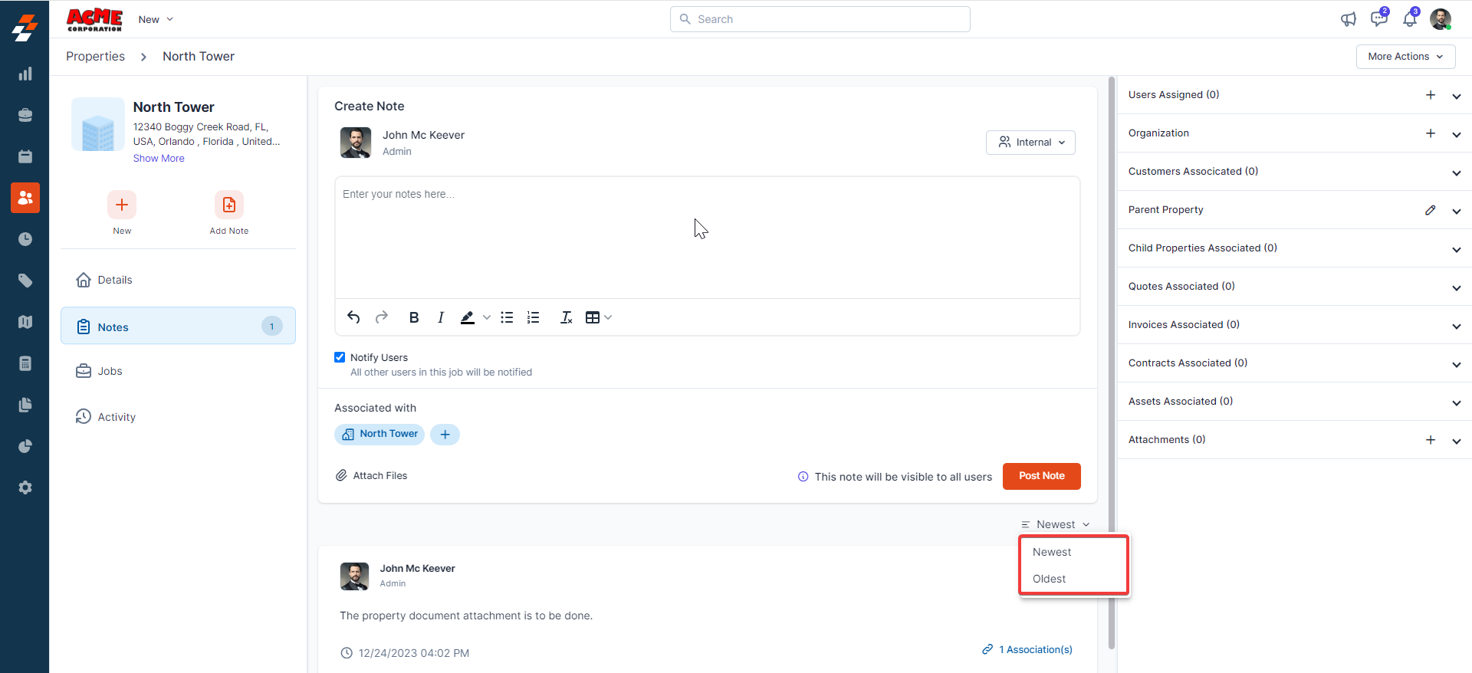Image resolution: width=1472 pixels, height=673 pixels.
Task: Open the More Actions dropdown
Action: coord(1405,57)
